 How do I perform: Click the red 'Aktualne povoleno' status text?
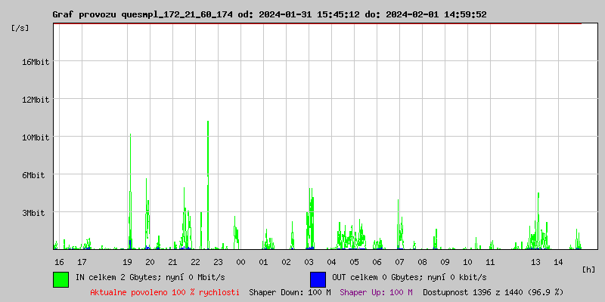[165, 292]
